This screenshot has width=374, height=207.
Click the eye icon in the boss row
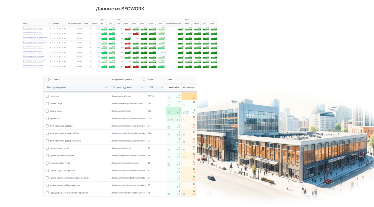(55, 33)
